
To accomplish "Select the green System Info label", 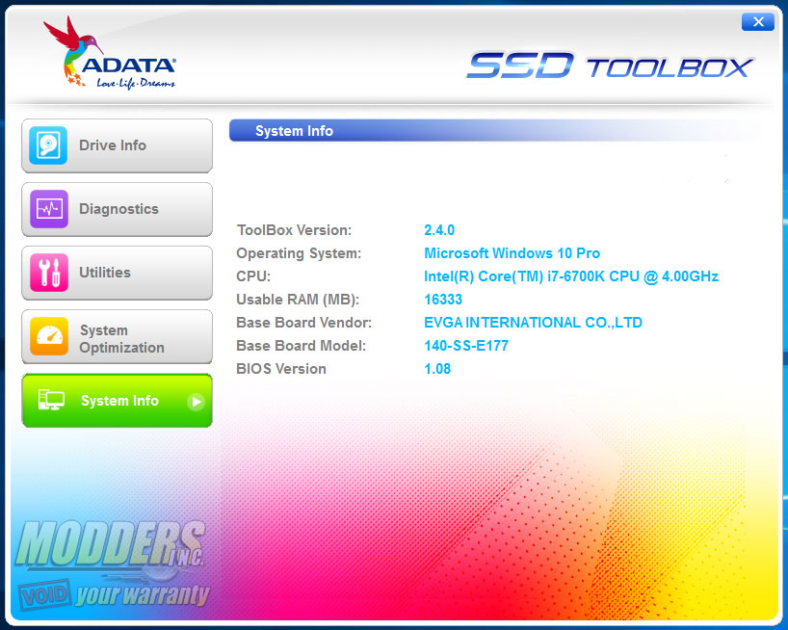I will coord(119,401).
